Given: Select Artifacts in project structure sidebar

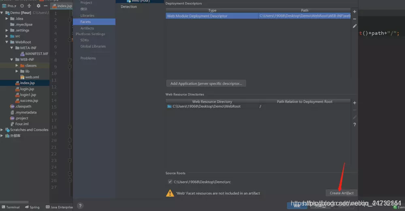Looking at the screenshot, I should (x=87, y=28).
